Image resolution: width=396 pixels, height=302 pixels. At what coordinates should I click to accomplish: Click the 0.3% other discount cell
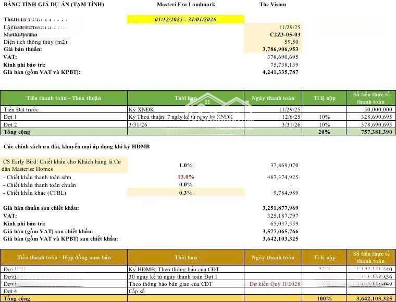pyautogui.click(x=185, y=193)
